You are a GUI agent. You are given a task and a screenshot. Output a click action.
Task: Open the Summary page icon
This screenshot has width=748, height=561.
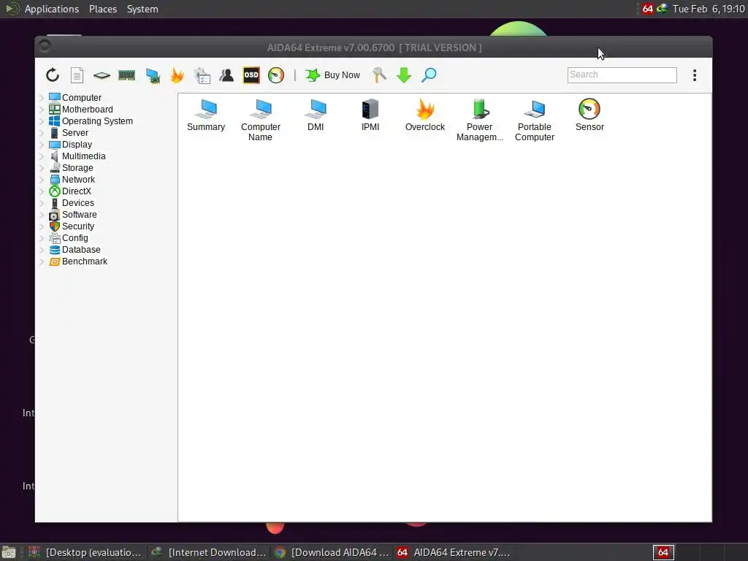tap(206, 115)
